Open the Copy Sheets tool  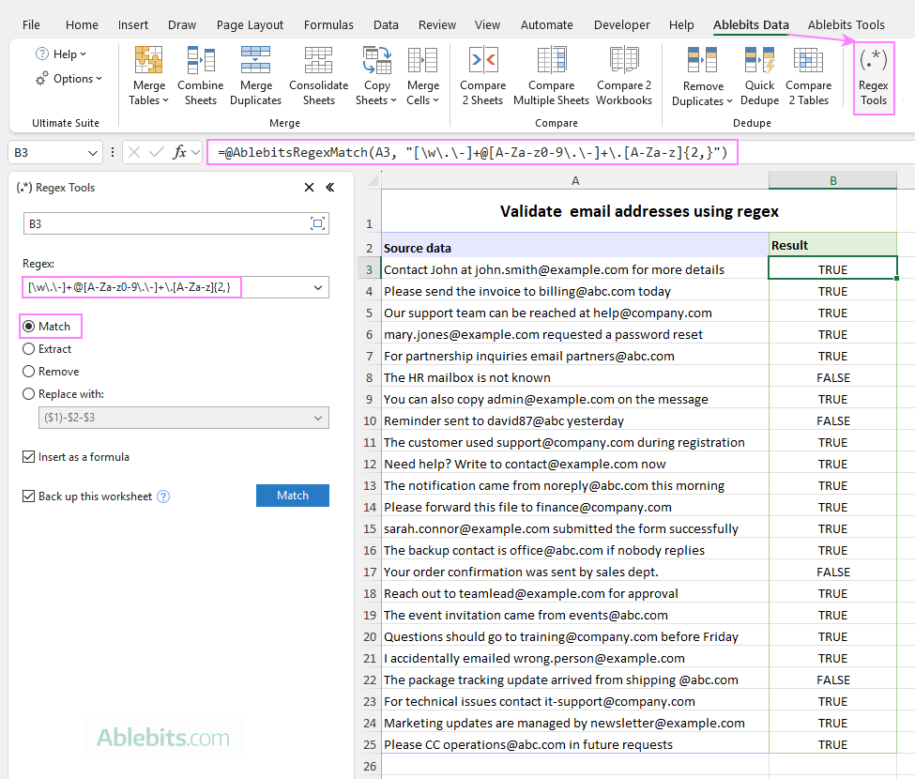click(376, 76)
